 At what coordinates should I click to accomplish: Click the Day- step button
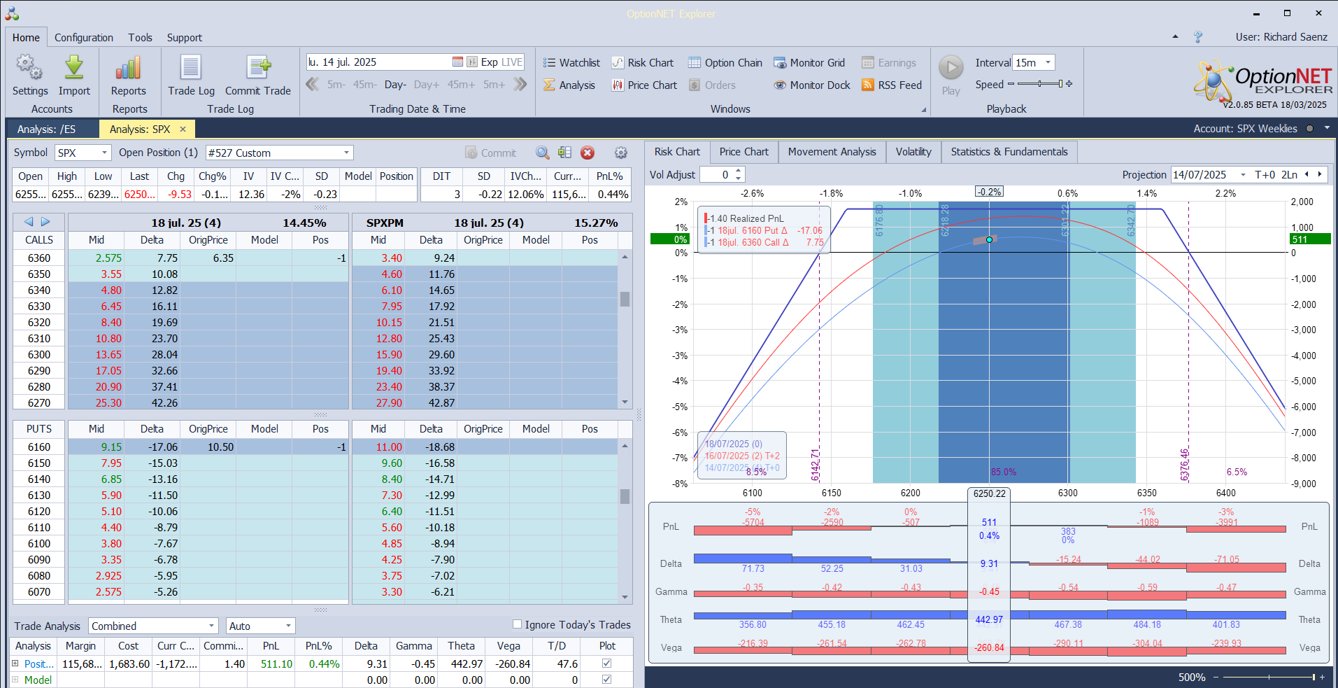click(395, 85)
